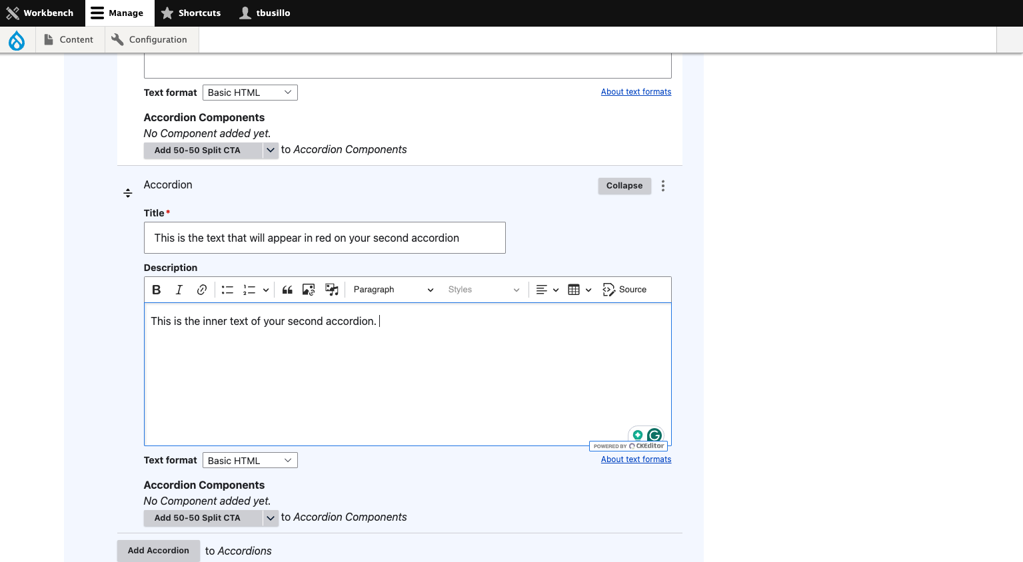Open the lower About text formats link
This screenshot has width=1023, height=562.
(636, 459)
